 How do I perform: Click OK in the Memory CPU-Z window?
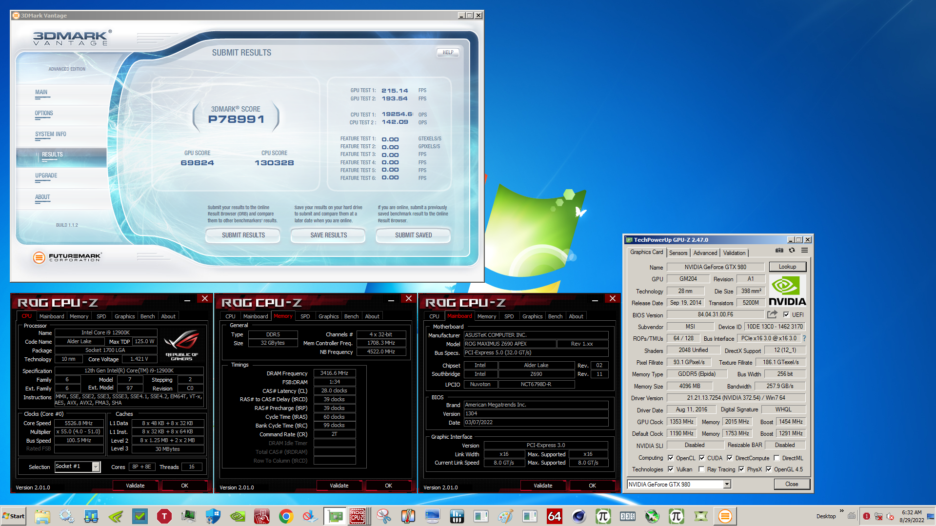[x=388, y=486]
